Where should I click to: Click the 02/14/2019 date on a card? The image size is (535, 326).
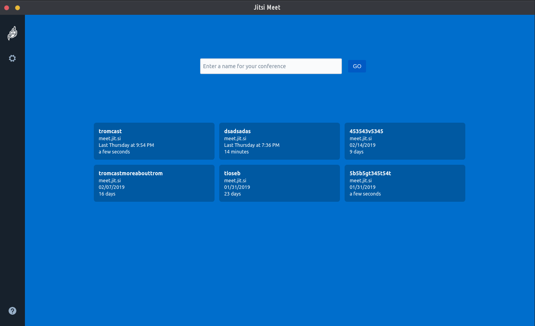point(363,145)
